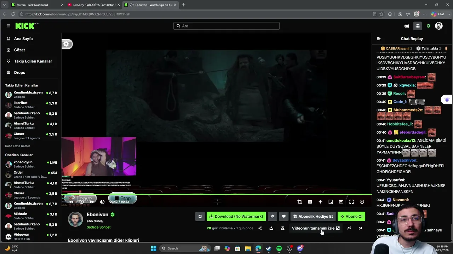Toggle the muted notification bell for Ebonivon

tap(273, 216)
